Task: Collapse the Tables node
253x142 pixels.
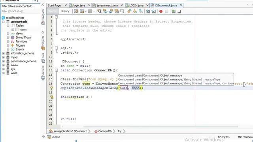Action: [8, 26]
